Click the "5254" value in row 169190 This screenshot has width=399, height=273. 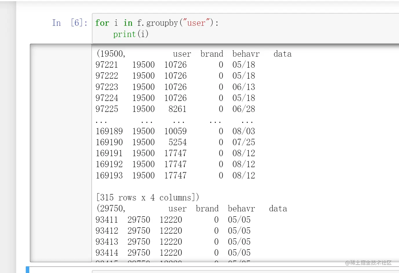click(178, 142)
